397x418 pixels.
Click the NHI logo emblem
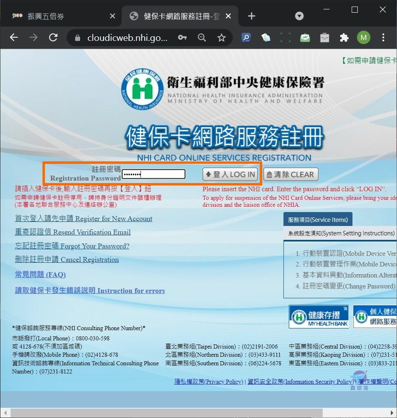(142, 89)
